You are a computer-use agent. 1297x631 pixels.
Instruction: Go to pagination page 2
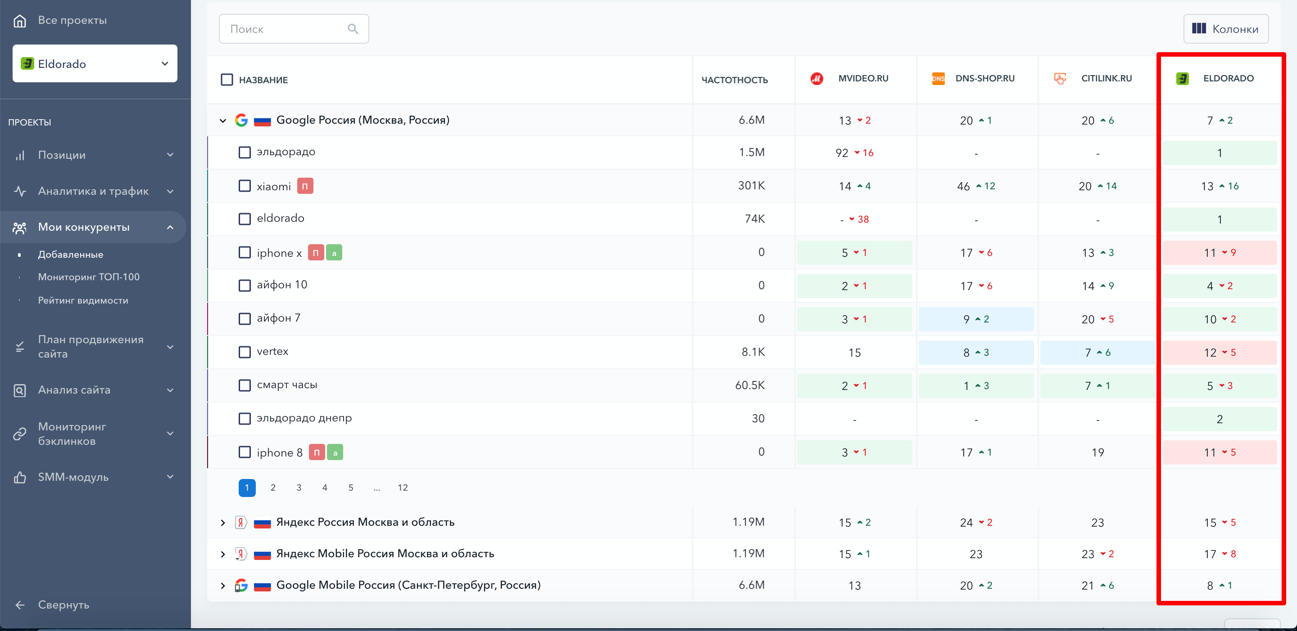tap(273, 487)
